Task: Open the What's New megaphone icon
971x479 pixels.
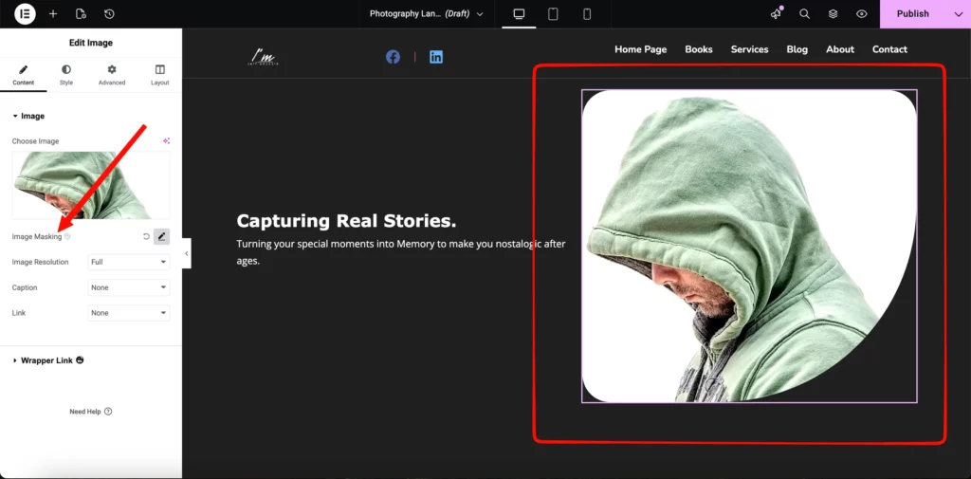Action: [x=776, y=13]
